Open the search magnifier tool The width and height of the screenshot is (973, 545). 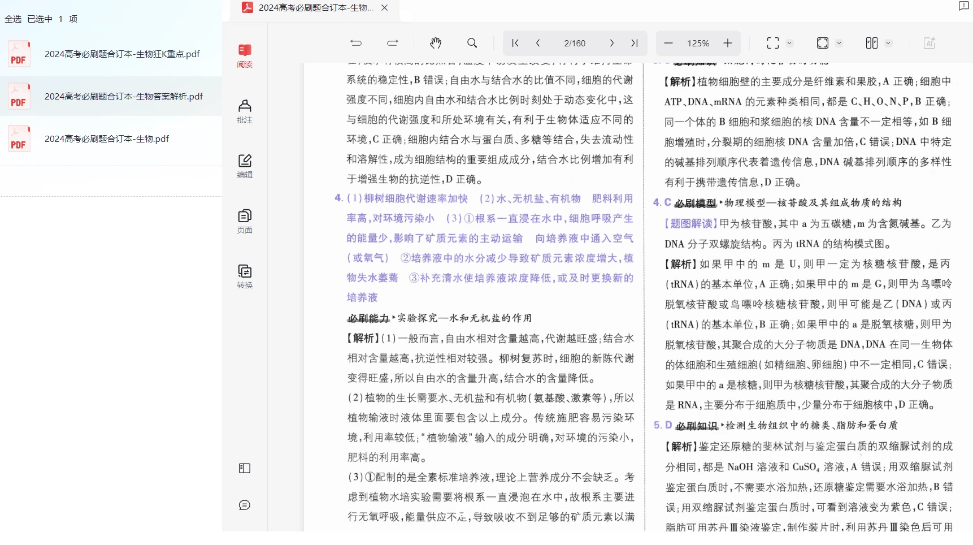(472, 43)
